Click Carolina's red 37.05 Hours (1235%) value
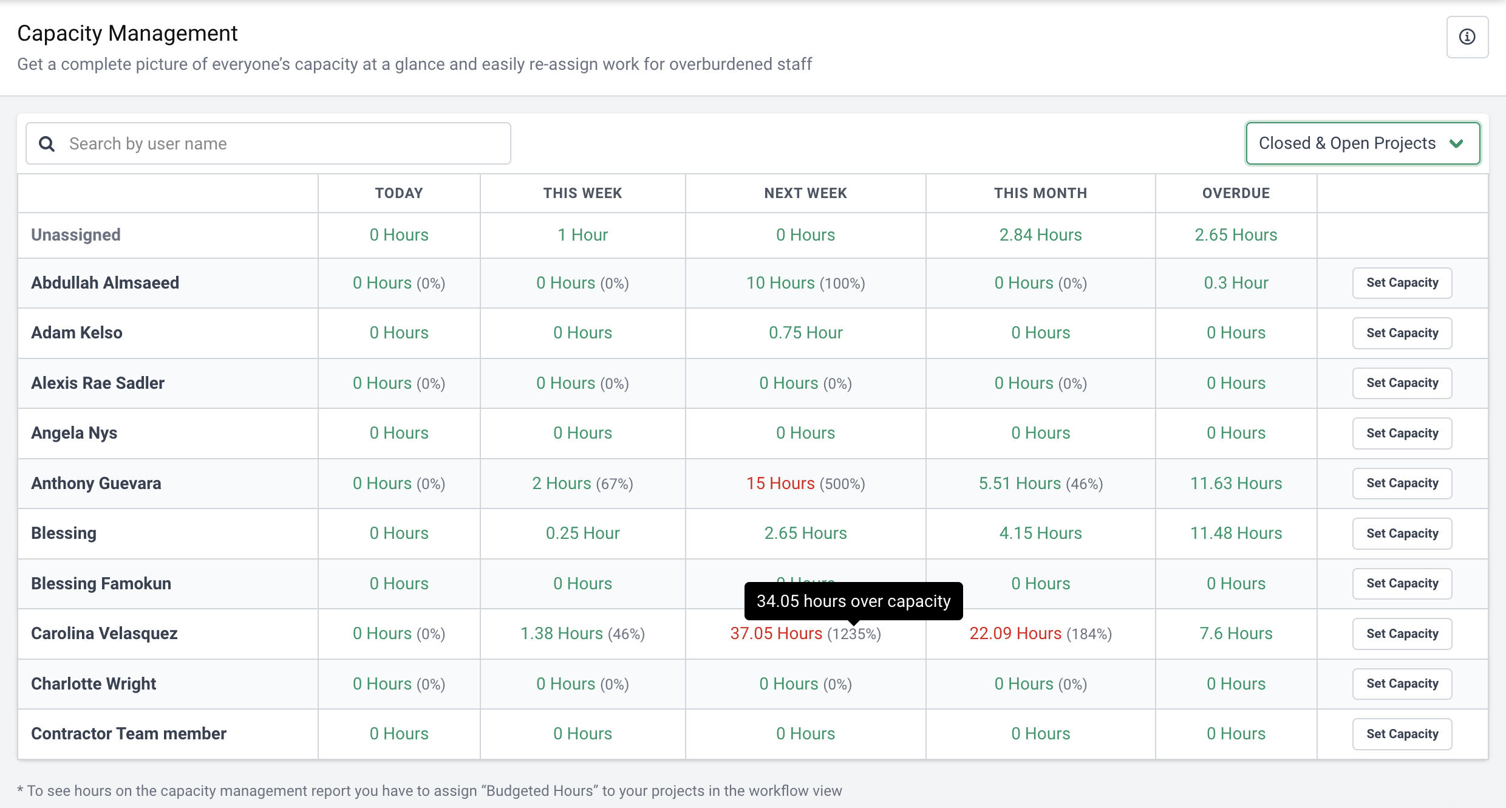 tap(805, 634)
